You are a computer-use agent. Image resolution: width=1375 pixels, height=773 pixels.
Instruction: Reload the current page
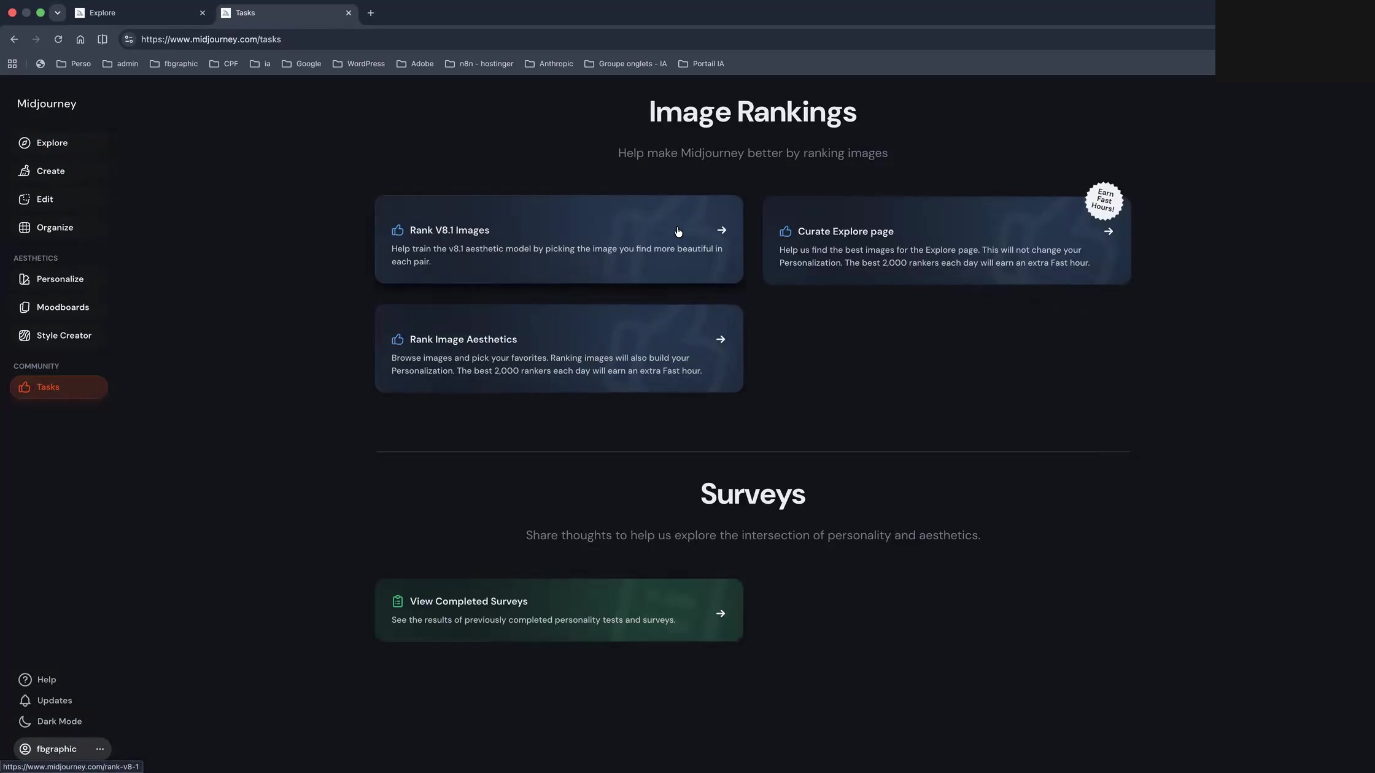(x=58, y=39)
